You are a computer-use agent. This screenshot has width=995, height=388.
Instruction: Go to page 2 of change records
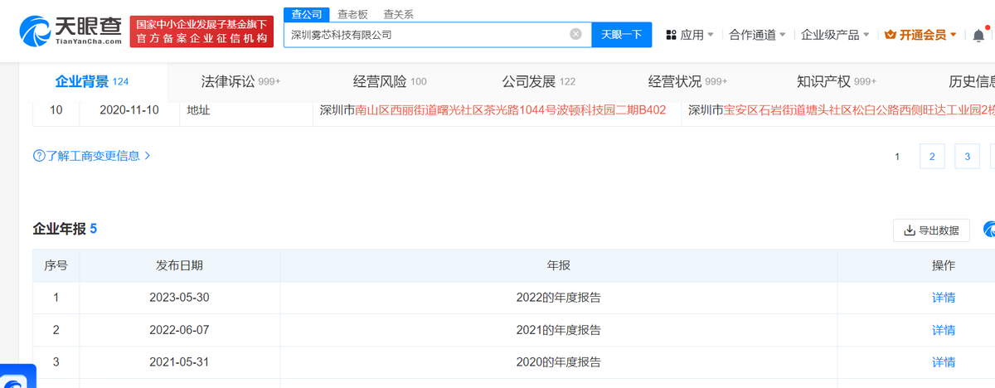pyautogui.click(x=932, y=156)
